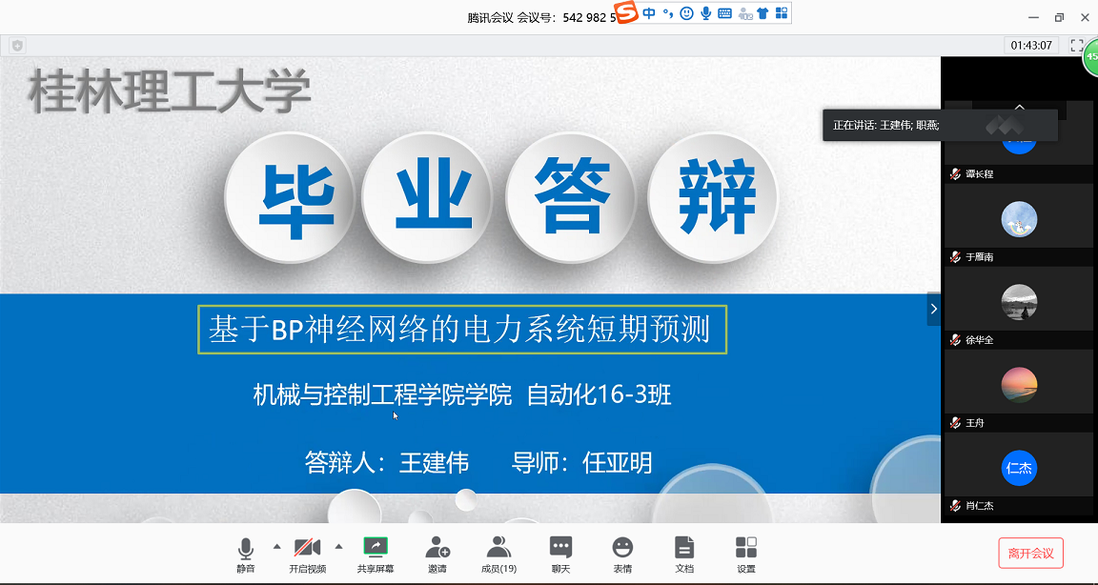Collapse the participant video sidebar
The image size is (1098, 585).
point(933,309)
